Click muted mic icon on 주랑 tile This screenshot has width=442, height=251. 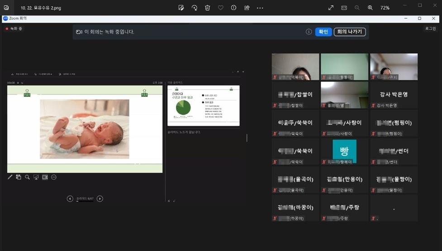coord(324,218)
